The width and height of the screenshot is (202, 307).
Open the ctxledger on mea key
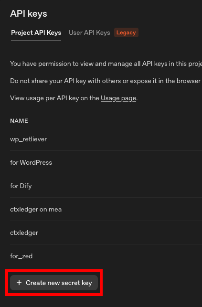pyautogui.click(x=106, y=209)
